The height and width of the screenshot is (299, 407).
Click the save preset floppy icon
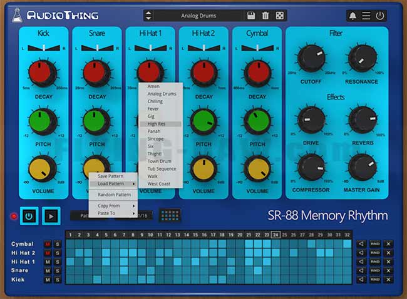pyautogui.click(x=251, y=16)
